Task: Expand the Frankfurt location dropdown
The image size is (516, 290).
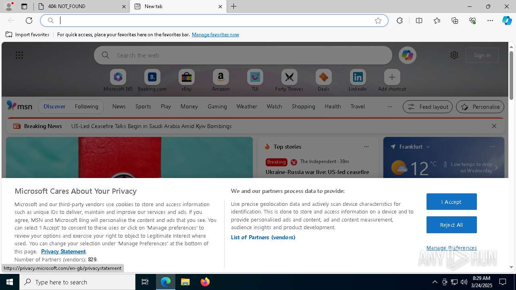Action: 428,147
